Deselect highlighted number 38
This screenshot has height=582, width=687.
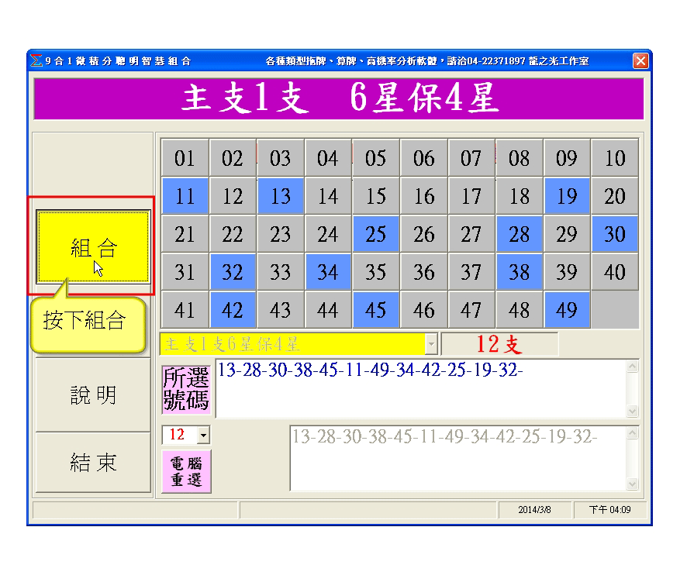520,272
